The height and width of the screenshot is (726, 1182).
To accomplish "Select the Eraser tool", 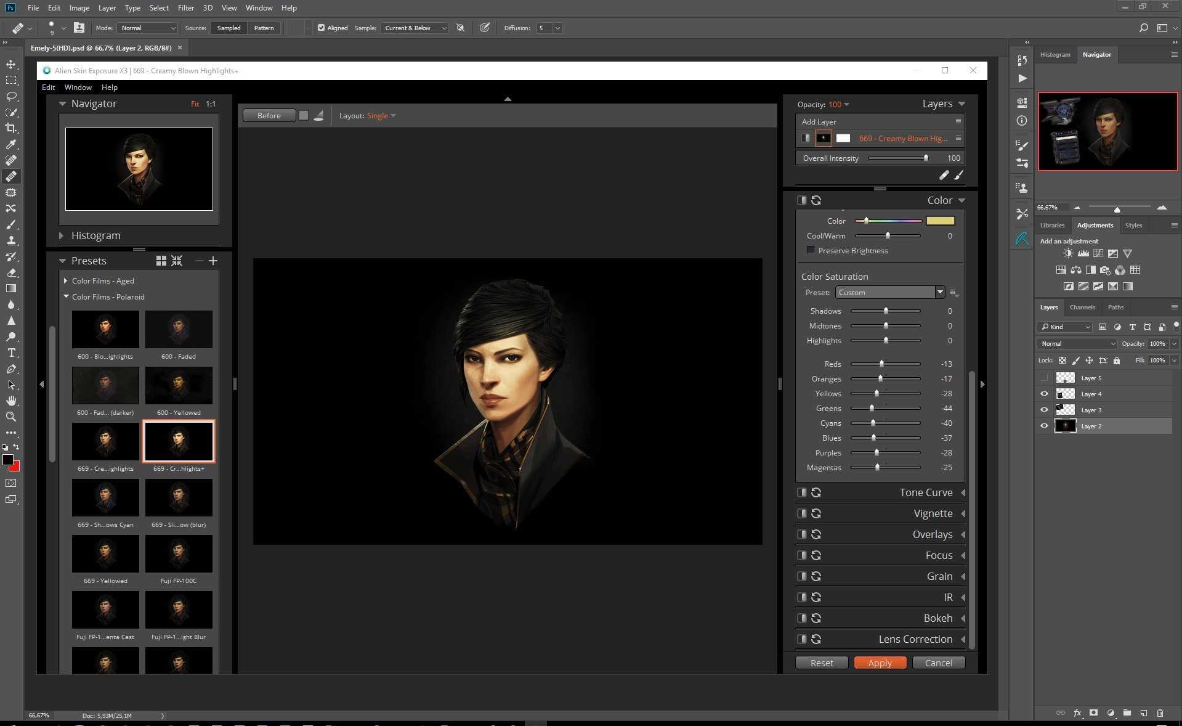I will click(11, 272).
